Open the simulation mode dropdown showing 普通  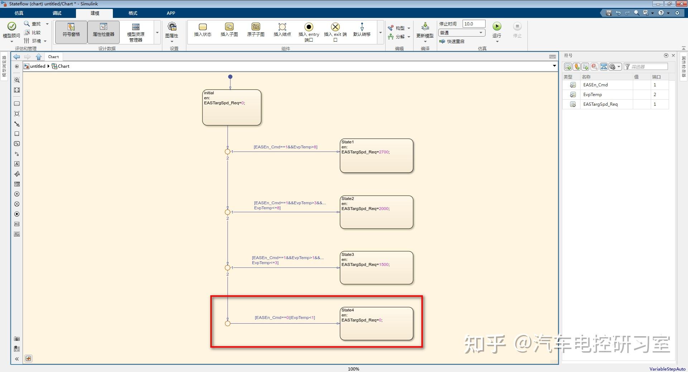point(461,32)
